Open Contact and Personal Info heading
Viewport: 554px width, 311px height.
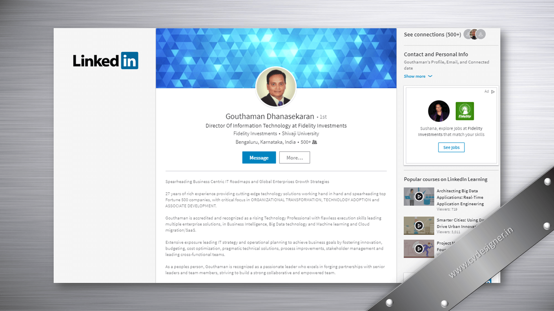(436, 54)
